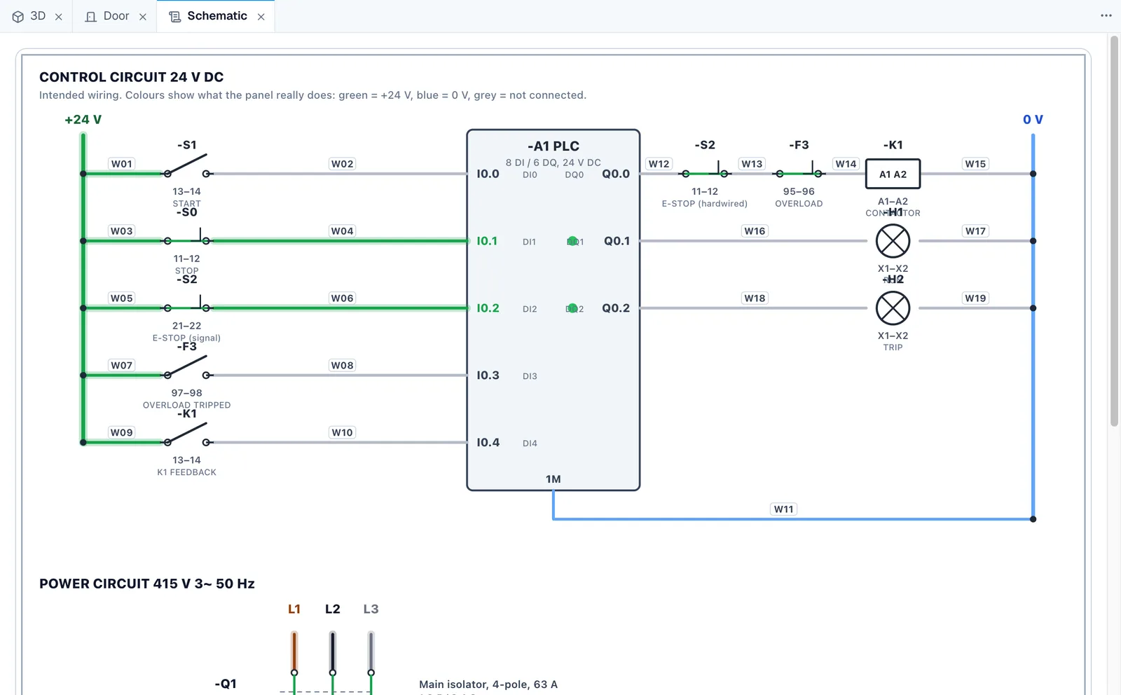Select wire label W01

pyautogui.click(x=122, y=164)
